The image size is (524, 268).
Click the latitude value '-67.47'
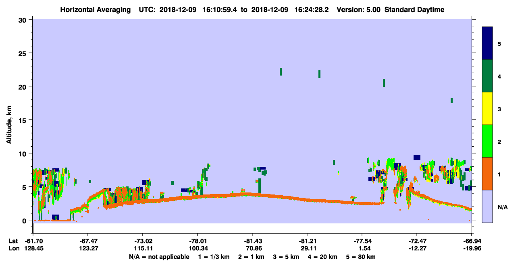[88, 241]
